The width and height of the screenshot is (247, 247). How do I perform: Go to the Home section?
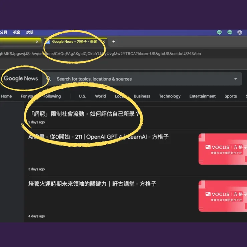[x=6, y=96]
